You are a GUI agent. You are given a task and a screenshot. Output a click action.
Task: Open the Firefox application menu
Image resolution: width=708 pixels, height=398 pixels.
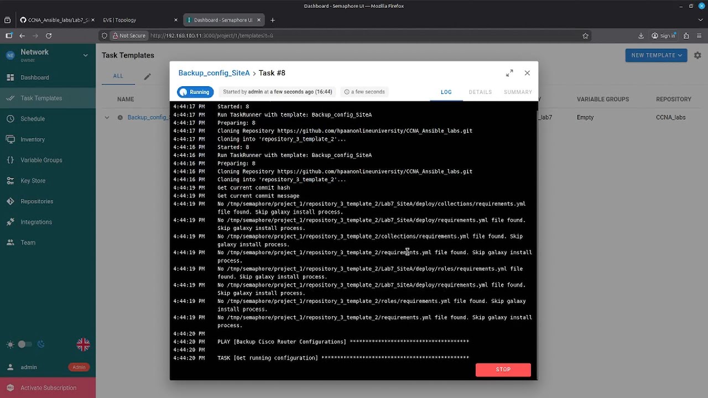[x=699, y=35]
